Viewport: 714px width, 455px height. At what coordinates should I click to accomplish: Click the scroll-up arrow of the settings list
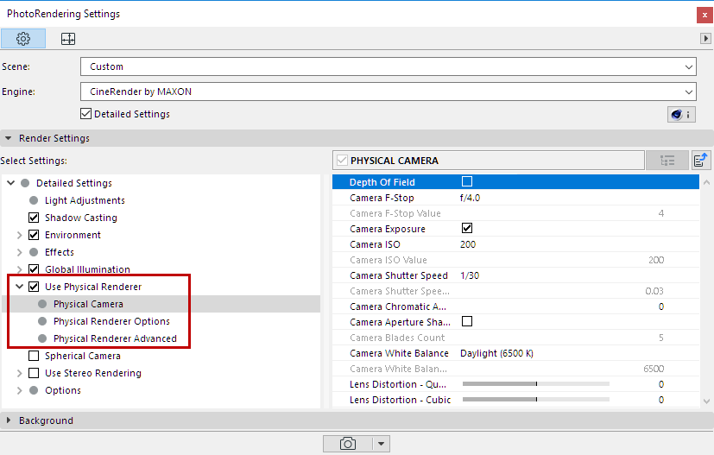pos(707,183)
